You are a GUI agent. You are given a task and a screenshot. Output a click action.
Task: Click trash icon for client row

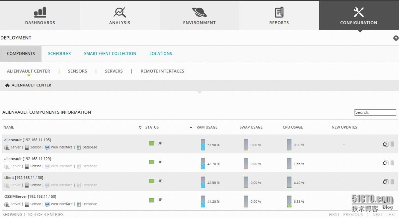point(392,182)
